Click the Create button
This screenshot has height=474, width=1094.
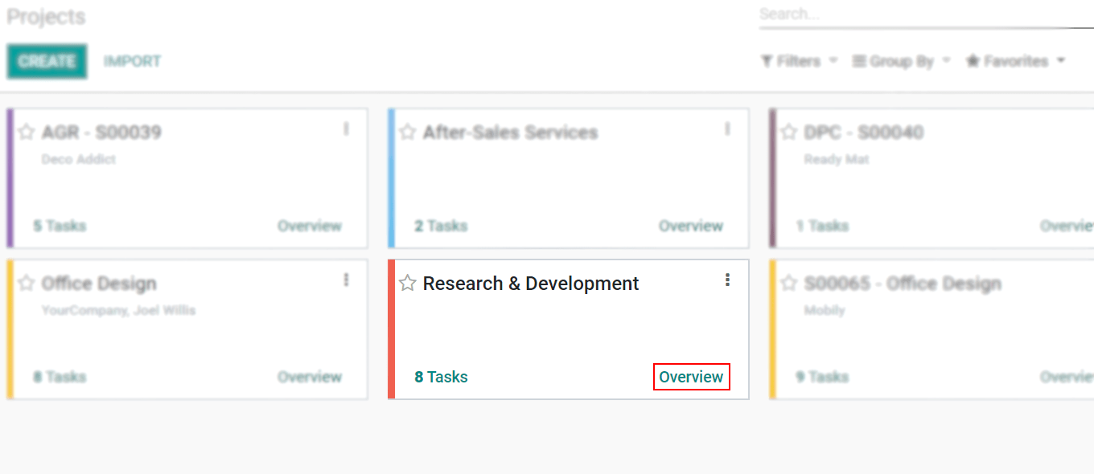[x=47, y=62]
